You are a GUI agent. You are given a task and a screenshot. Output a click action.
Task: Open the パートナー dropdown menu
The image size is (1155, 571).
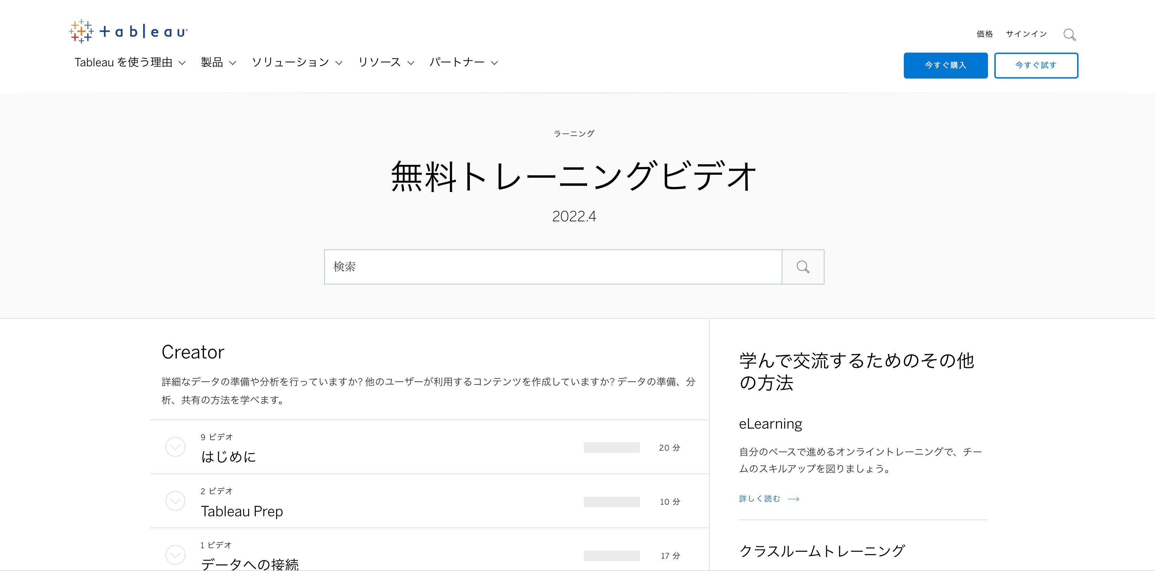(463, 62)
